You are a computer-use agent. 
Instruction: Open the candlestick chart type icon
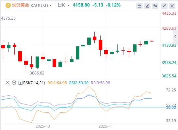click(x=155, y=6)
